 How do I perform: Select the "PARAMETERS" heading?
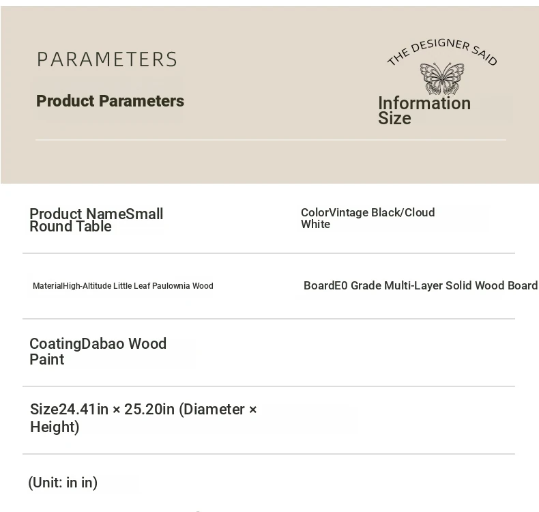point(107,59)
